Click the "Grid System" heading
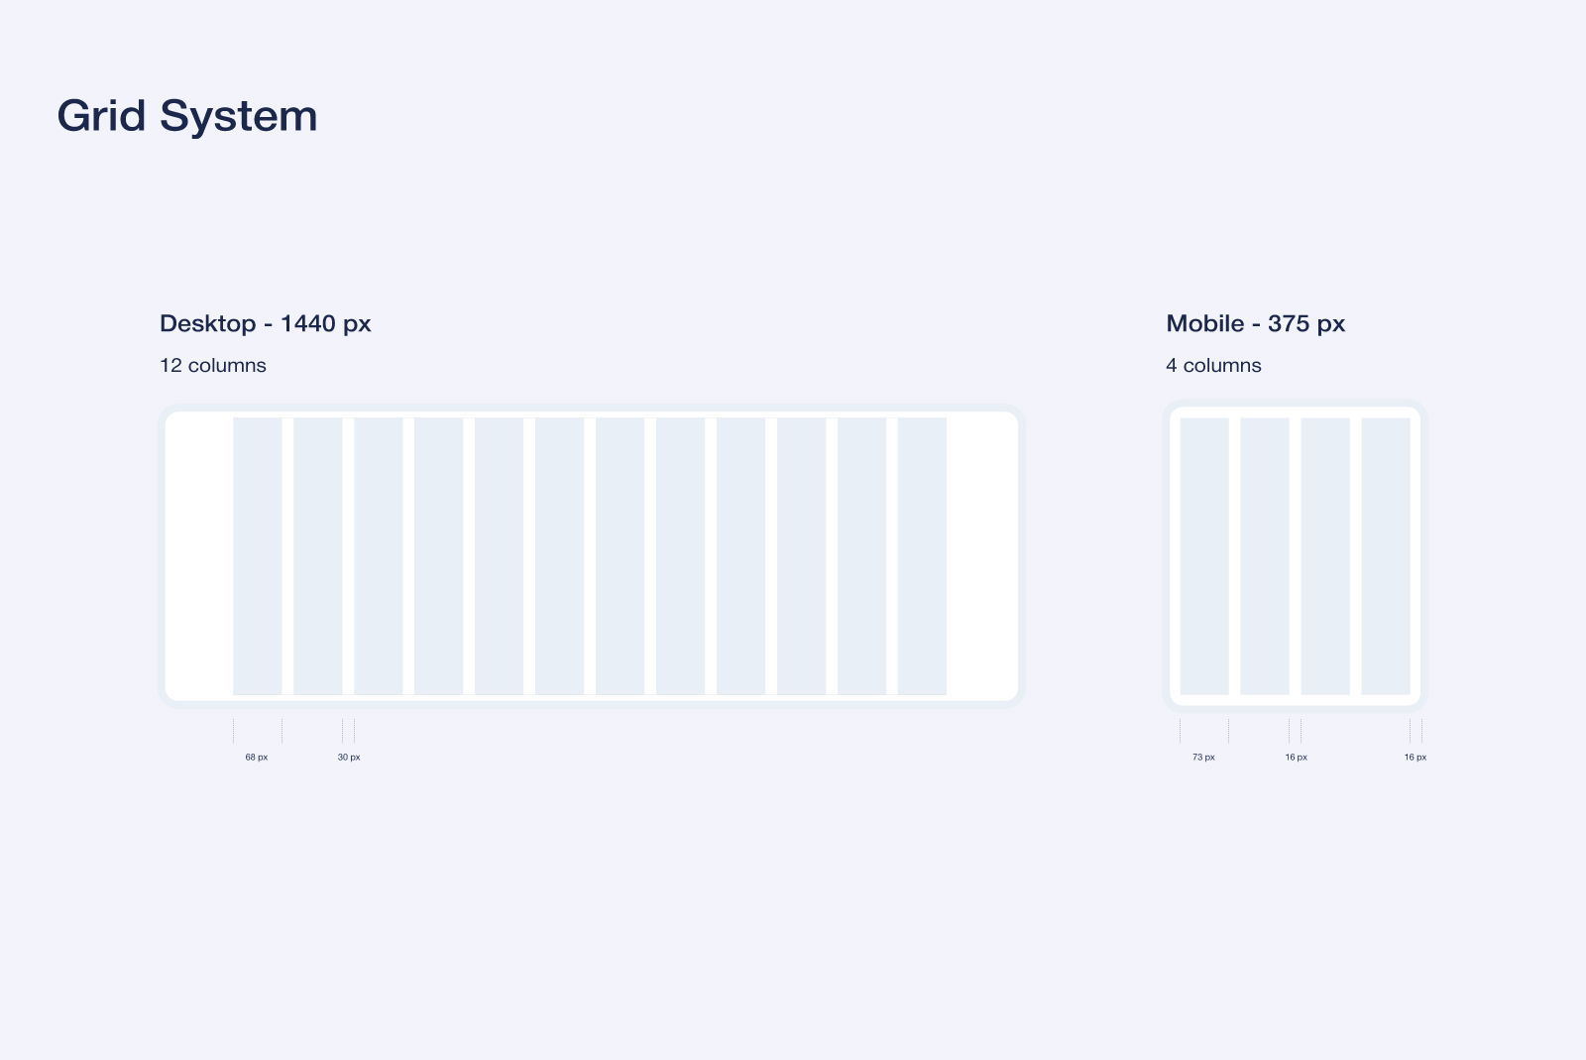This screenshot has width=1586, height=1060. 187,116
